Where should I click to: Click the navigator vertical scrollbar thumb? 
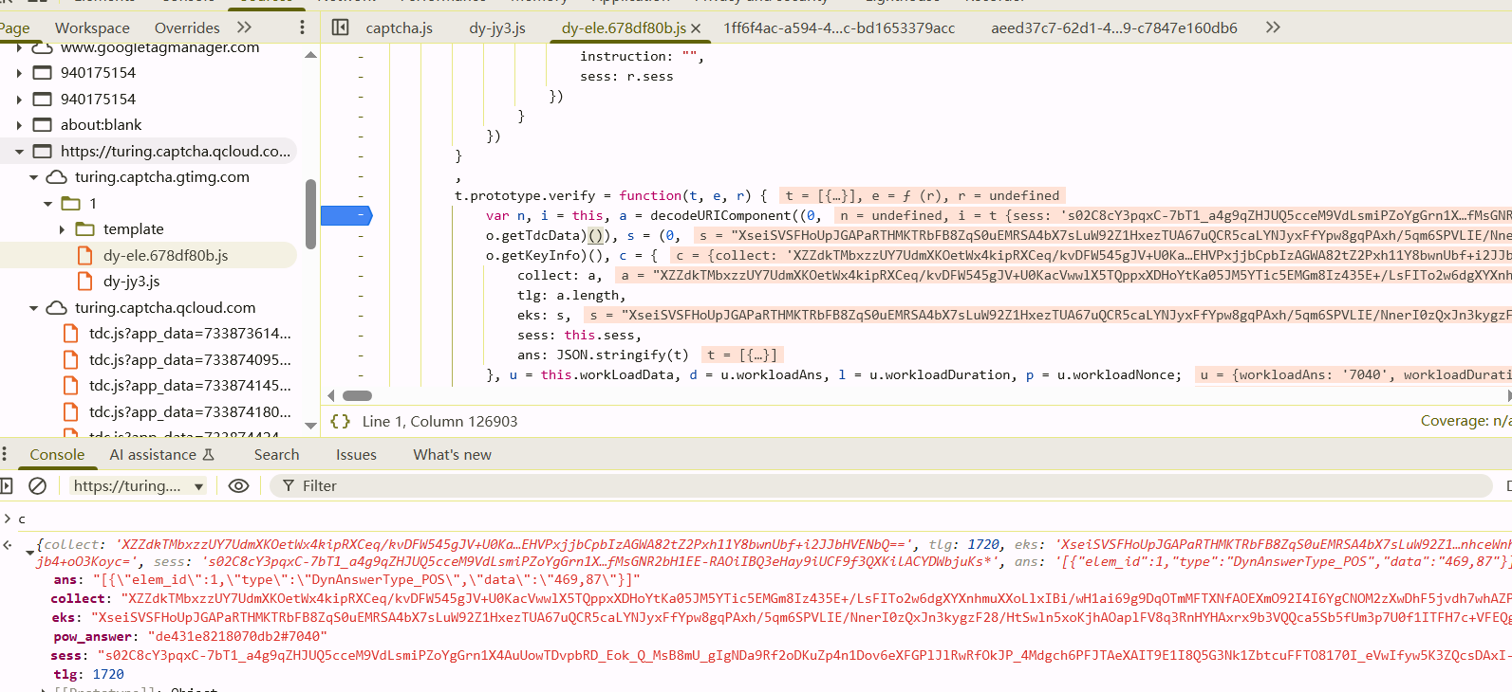(x=310, y=214)
